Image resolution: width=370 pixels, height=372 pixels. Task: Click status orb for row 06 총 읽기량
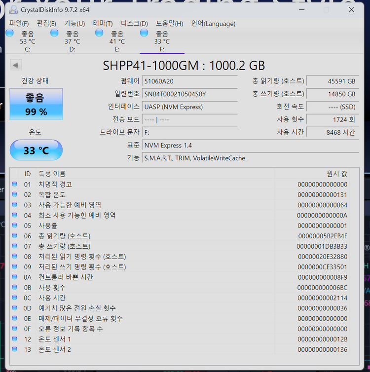(x=14, y=236)
